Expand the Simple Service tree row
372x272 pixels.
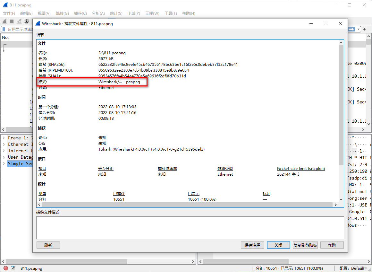coord(4,163)
